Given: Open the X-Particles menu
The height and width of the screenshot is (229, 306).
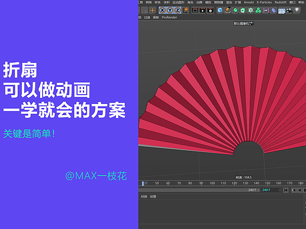Looking at the screenshot, I should [264, 2].
